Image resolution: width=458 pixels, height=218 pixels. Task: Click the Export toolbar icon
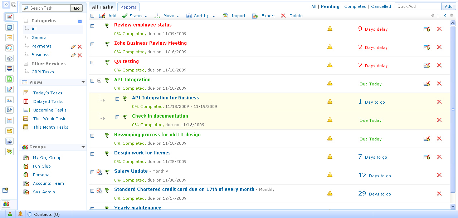click(255, 16)
